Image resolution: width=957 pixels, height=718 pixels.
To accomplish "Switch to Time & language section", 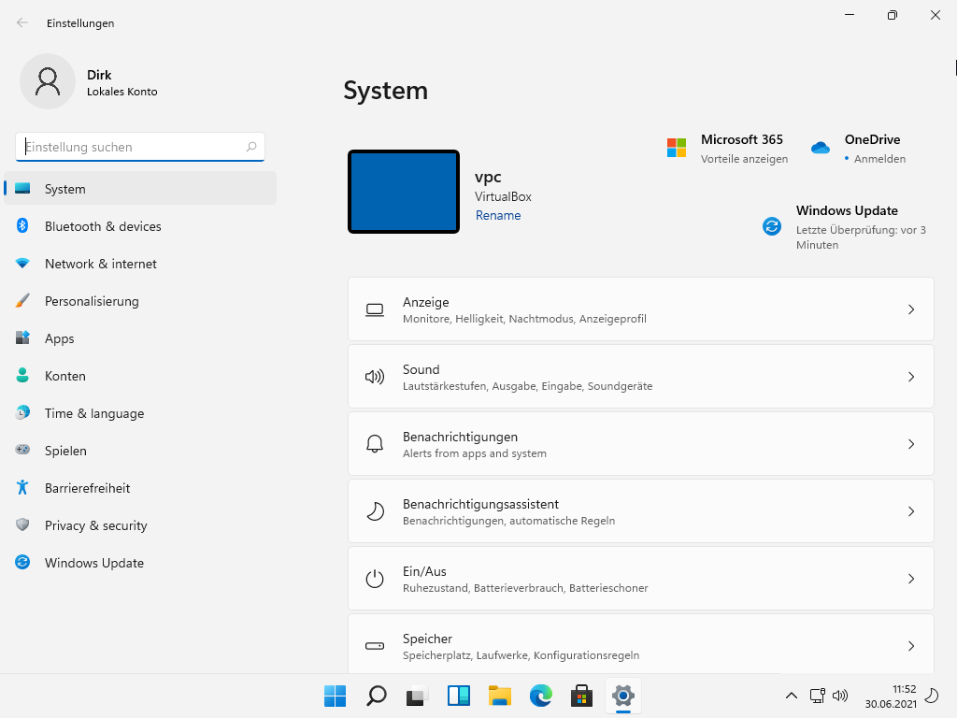I will (x=94, y=413).
